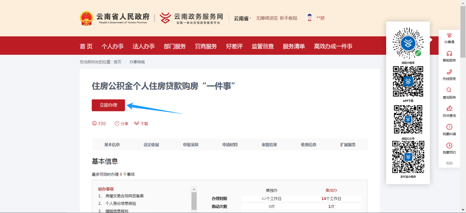Switch to the 设定依据 tab

pos(151,145)
